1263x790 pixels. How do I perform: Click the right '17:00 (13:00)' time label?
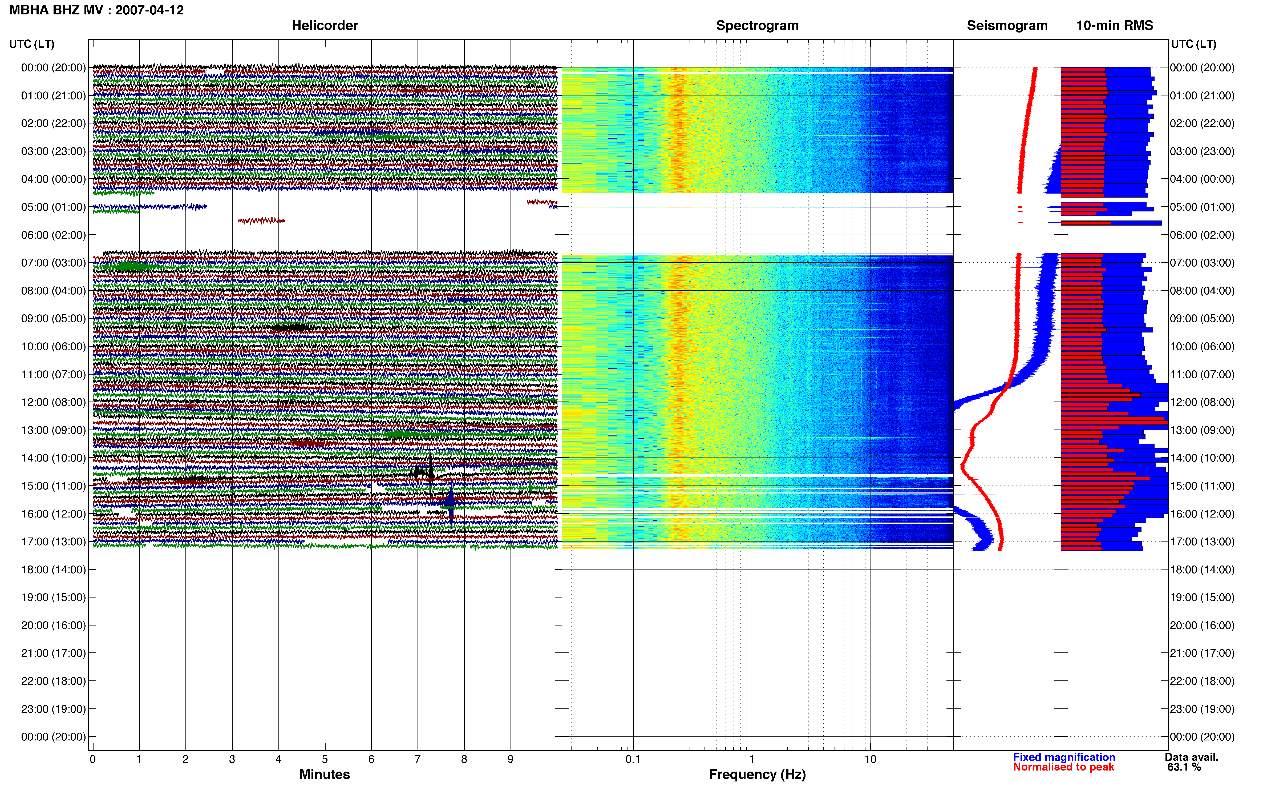point(1202,542)
